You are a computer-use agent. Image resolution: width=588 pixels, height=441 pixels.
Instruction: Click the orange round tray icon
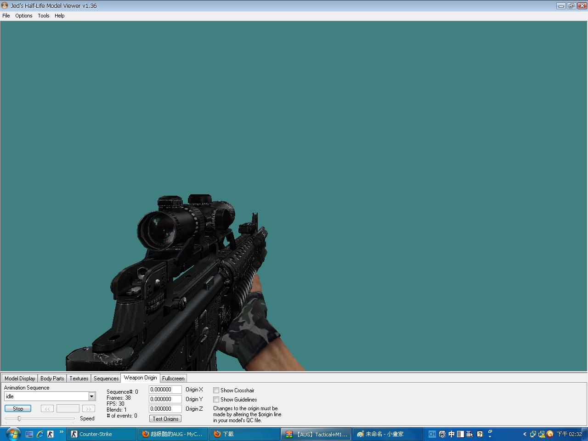coord(549,434)
